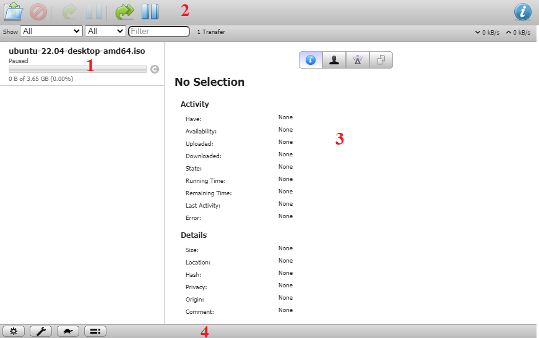Click the Open Torrent folder icon
This screenshot has height=338, width=539.
(14, 12)
